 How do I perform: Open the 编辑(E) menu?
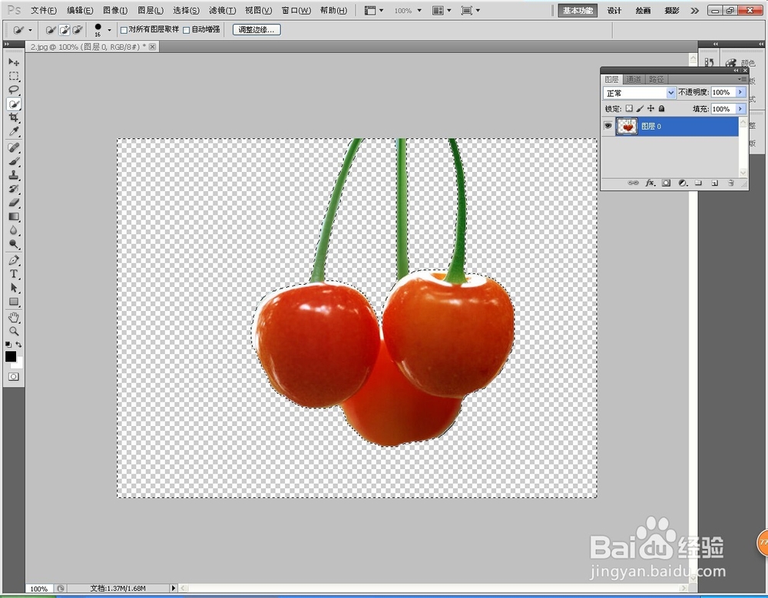tap(80, 10)
